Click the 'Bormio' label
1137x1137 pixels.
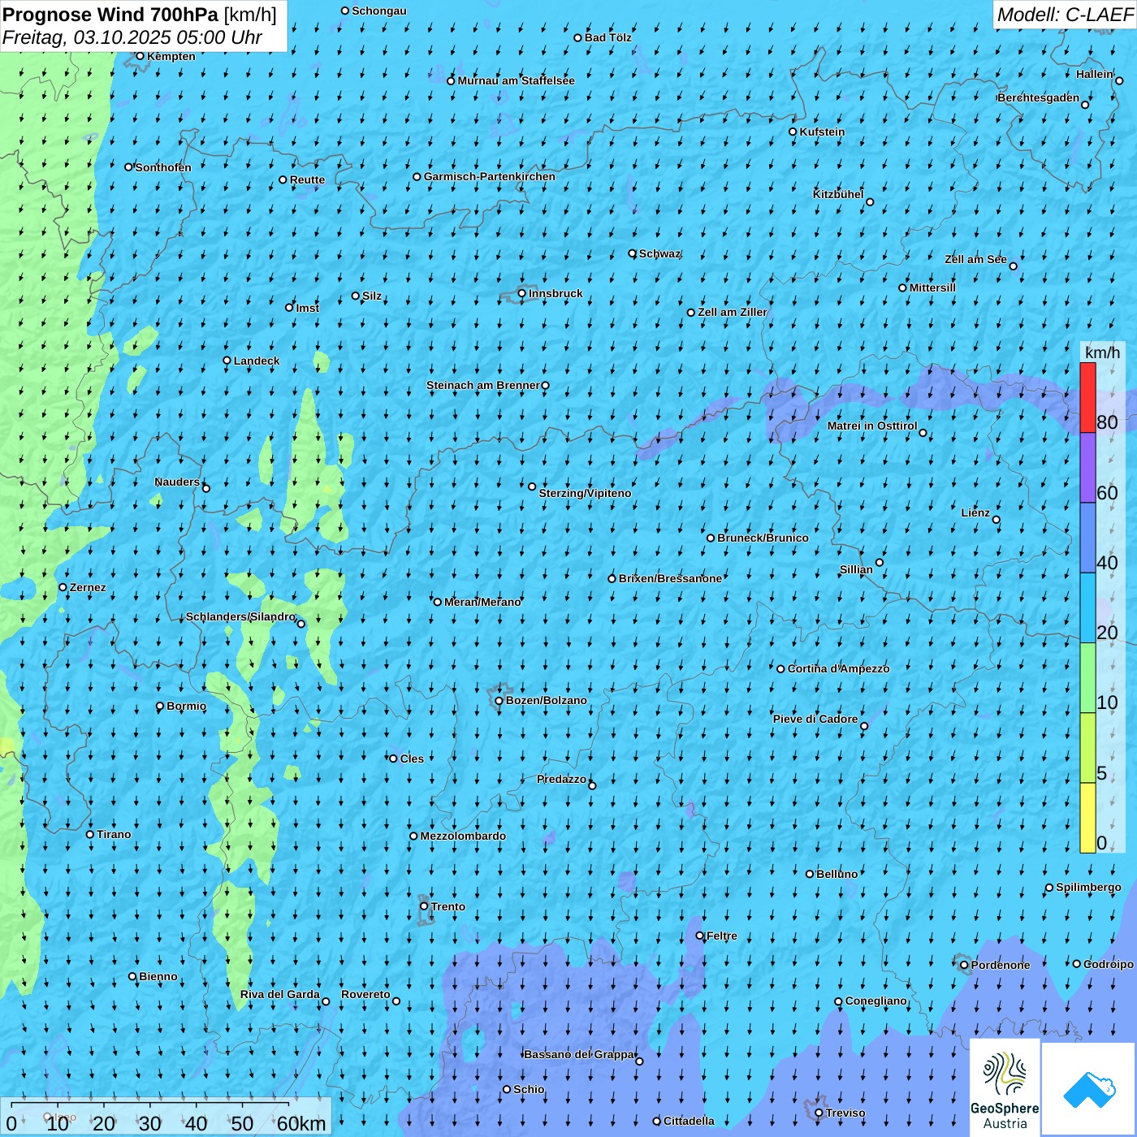point(187,706)
